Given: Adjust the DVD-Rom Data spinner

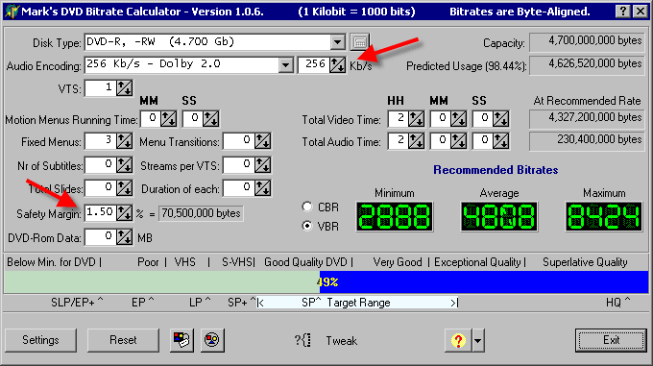Looking at the screenshot, I should [124, 237].
